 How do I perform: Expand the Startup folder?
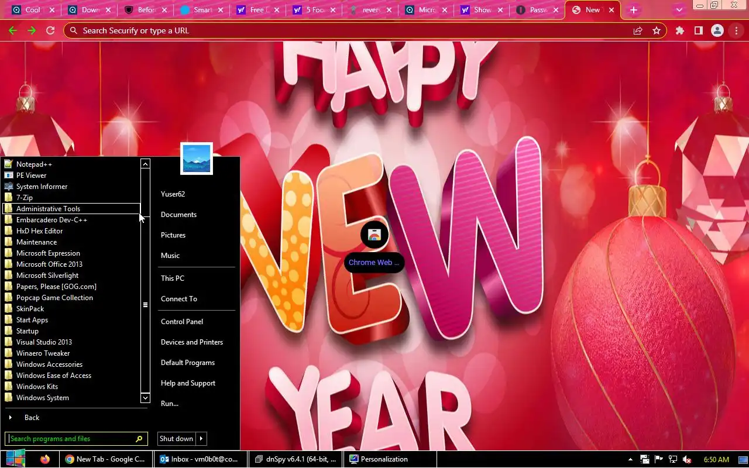(x=71, y=331)
